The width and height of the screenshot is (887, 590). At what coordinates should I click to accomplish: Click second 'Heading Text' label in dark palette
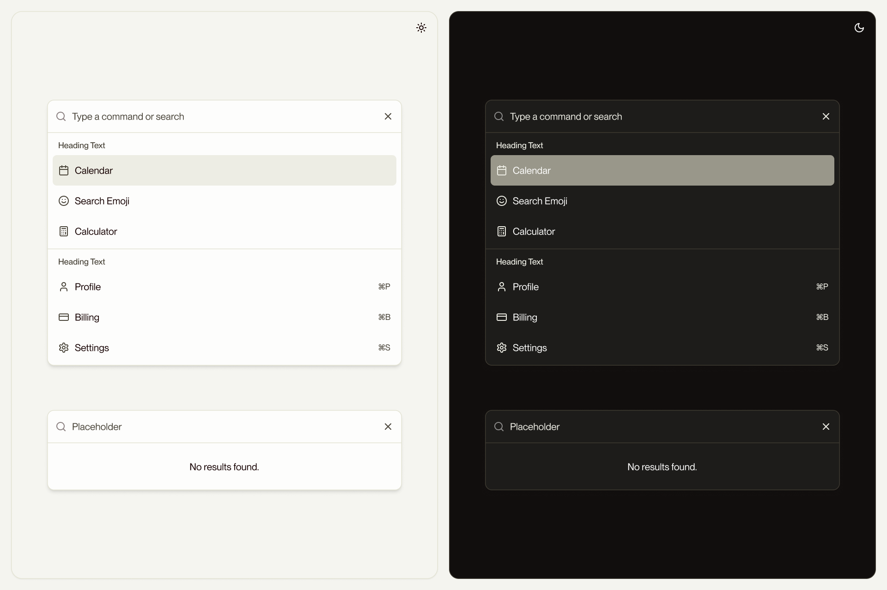point(520,262)
